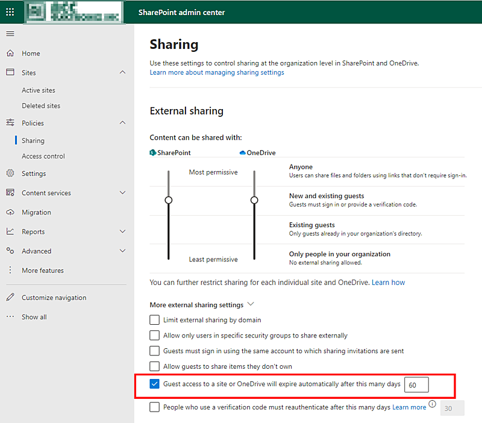Check 'Allow guests to share items they don't own'
This screenshot has height=423, width=482.
pyautogui.click(x=154, y=366)
